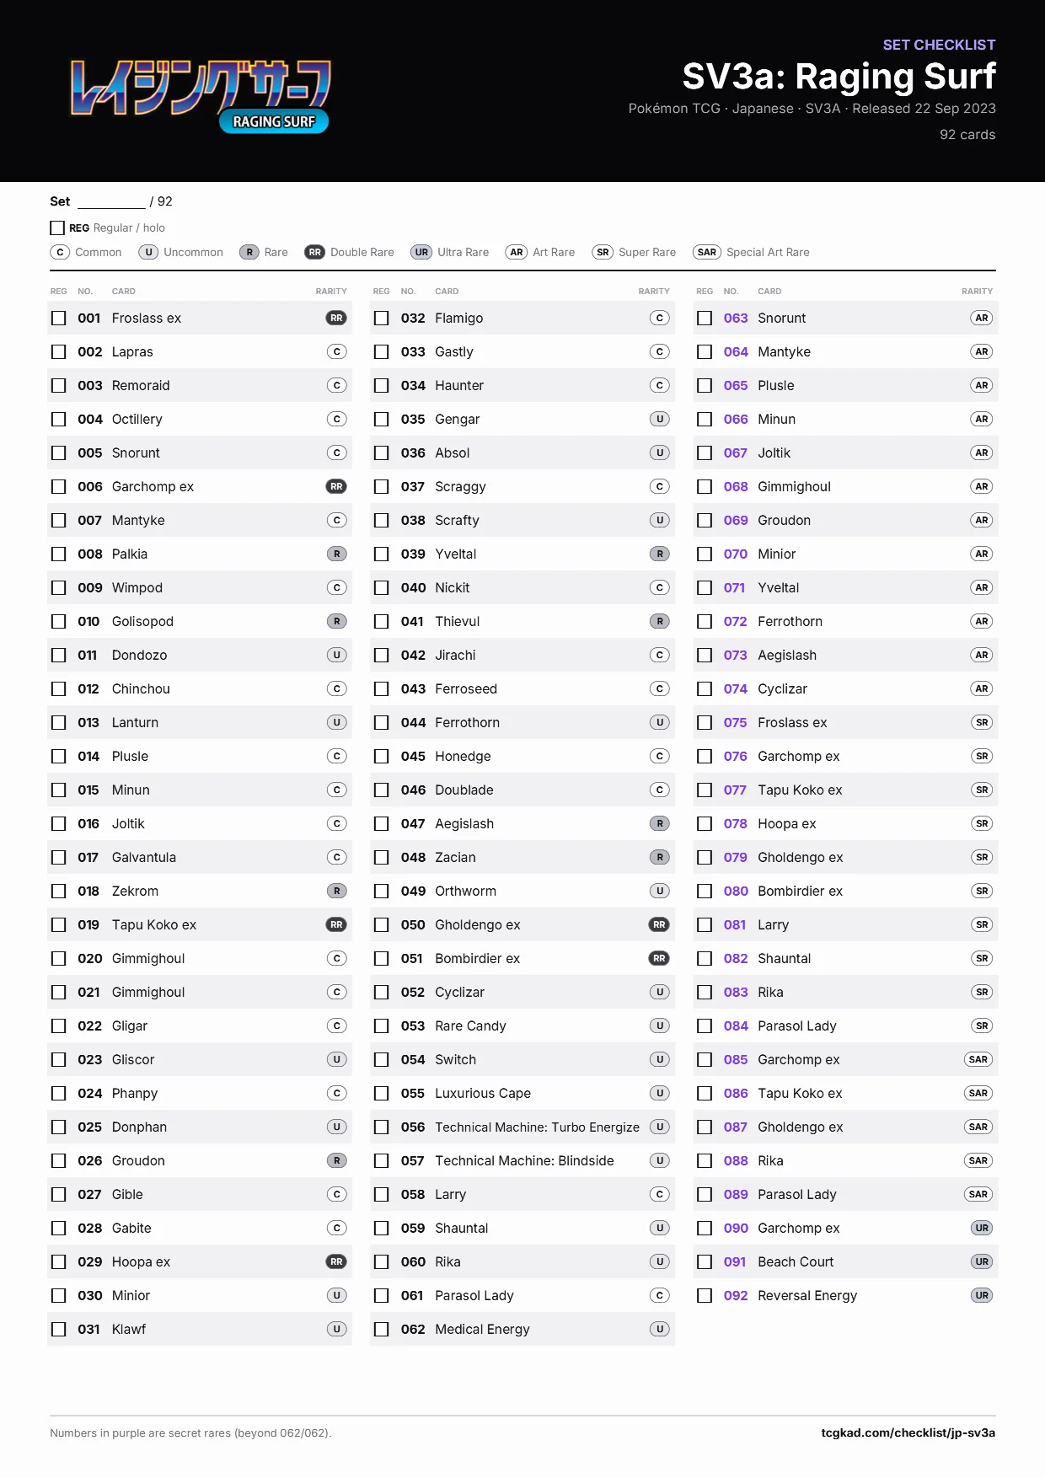1045x1478 pixels.
Task: Click the Double Rare RR legend badge
Action: 314,252
